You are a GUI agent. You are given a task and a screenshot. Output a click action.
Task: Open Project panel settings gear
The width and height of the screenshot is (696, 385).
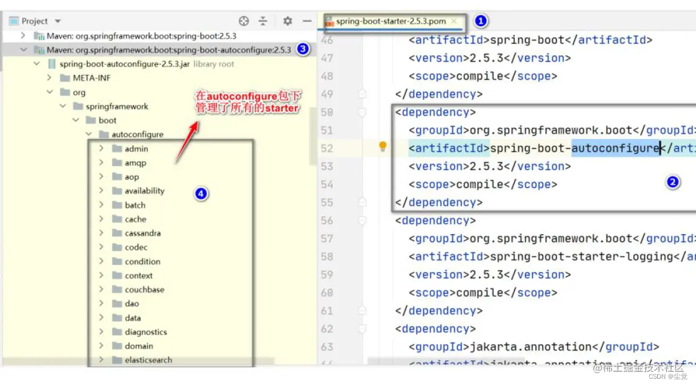[x=288, y=21]
